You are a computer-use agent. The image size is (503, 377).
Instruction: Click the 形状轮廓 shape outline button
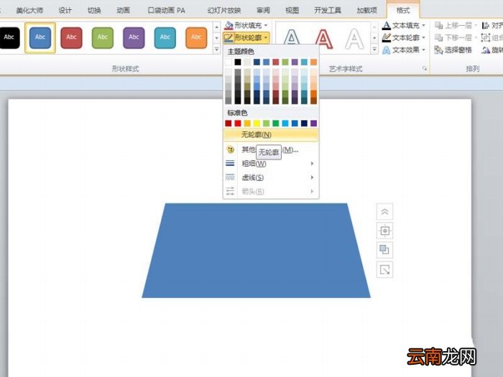(x=246, y=38)
